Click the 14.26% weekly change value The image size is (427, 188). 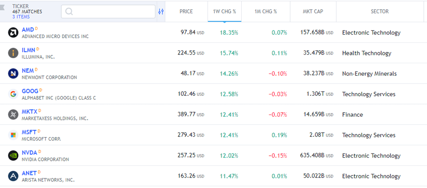coord(229,74)
